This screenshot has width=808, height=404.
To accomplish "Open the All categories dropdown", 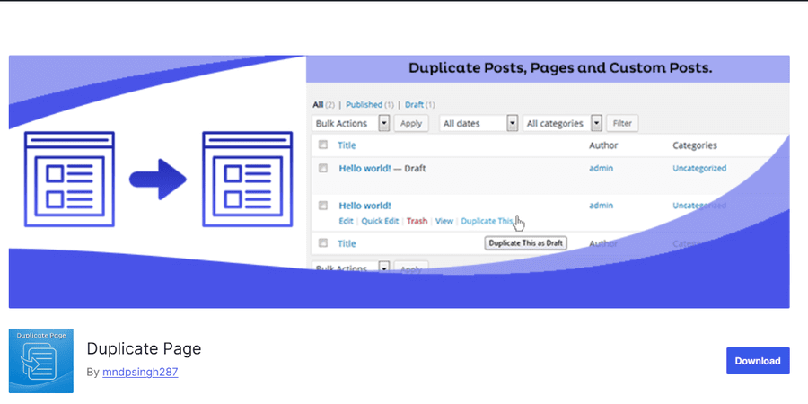I will click(563, 124).
